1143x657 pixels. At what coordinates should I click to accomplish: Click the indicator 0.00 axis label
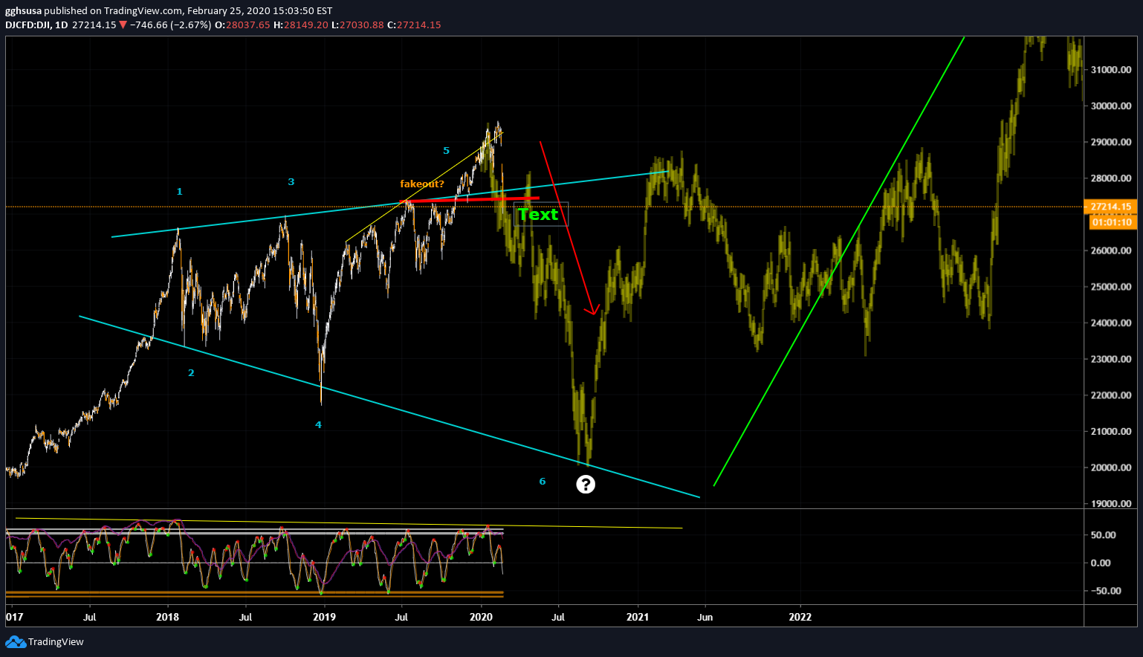[x=1101, y=563]
